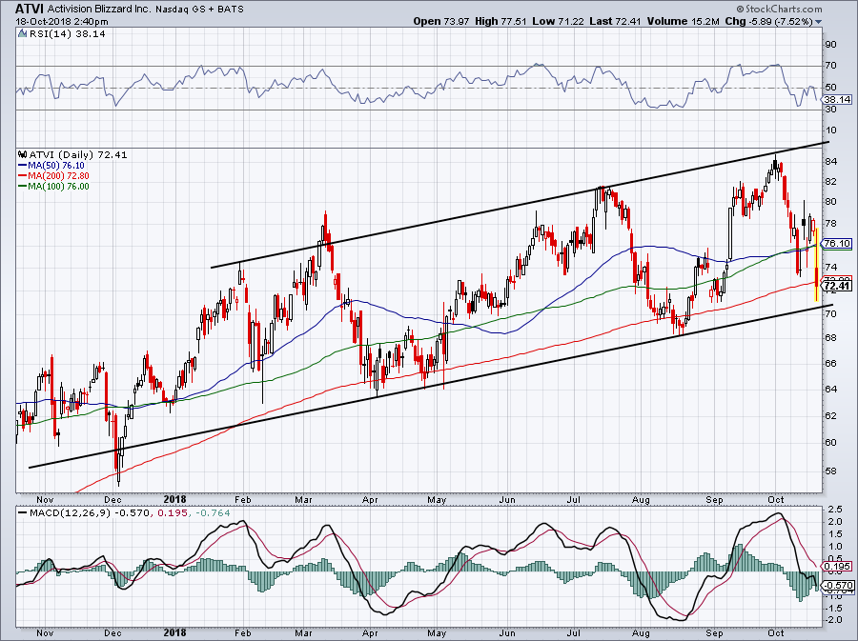Click the blue MA(50) legend line swatch
This screenshot has width=858, height=641.
pyautogui.click(x=23, y=165)
